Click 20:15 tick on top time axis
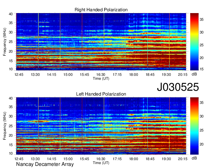 (183, 75)
